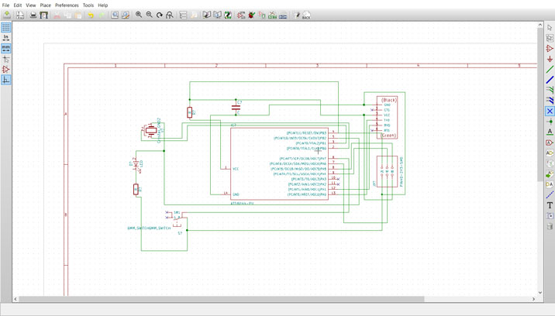Open the Find and replace icon

coord(126,15)
